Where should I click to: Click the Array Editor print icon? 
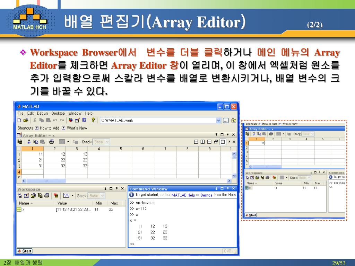pos(52,142)
